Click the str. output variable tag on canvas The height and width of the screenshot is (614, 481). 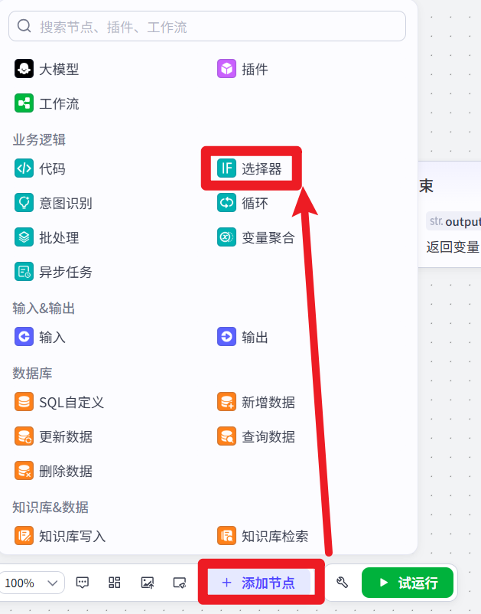coord(453,221)
